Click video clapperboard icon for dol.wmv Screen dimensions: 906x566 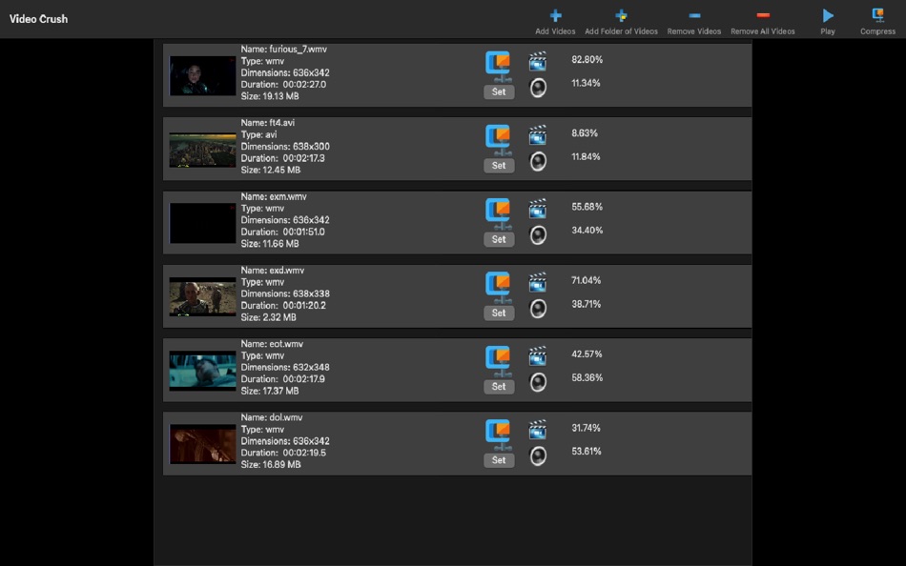[537, 430]
